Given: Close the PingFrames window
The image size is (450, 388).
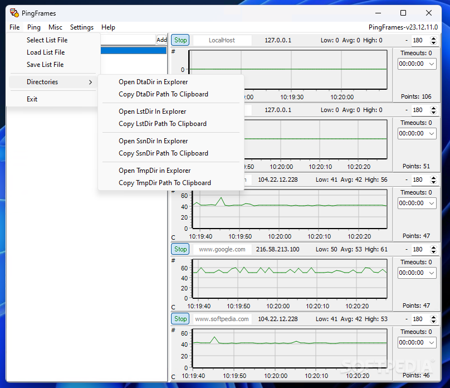Looking at the screenshot, I should click(429, 13).
